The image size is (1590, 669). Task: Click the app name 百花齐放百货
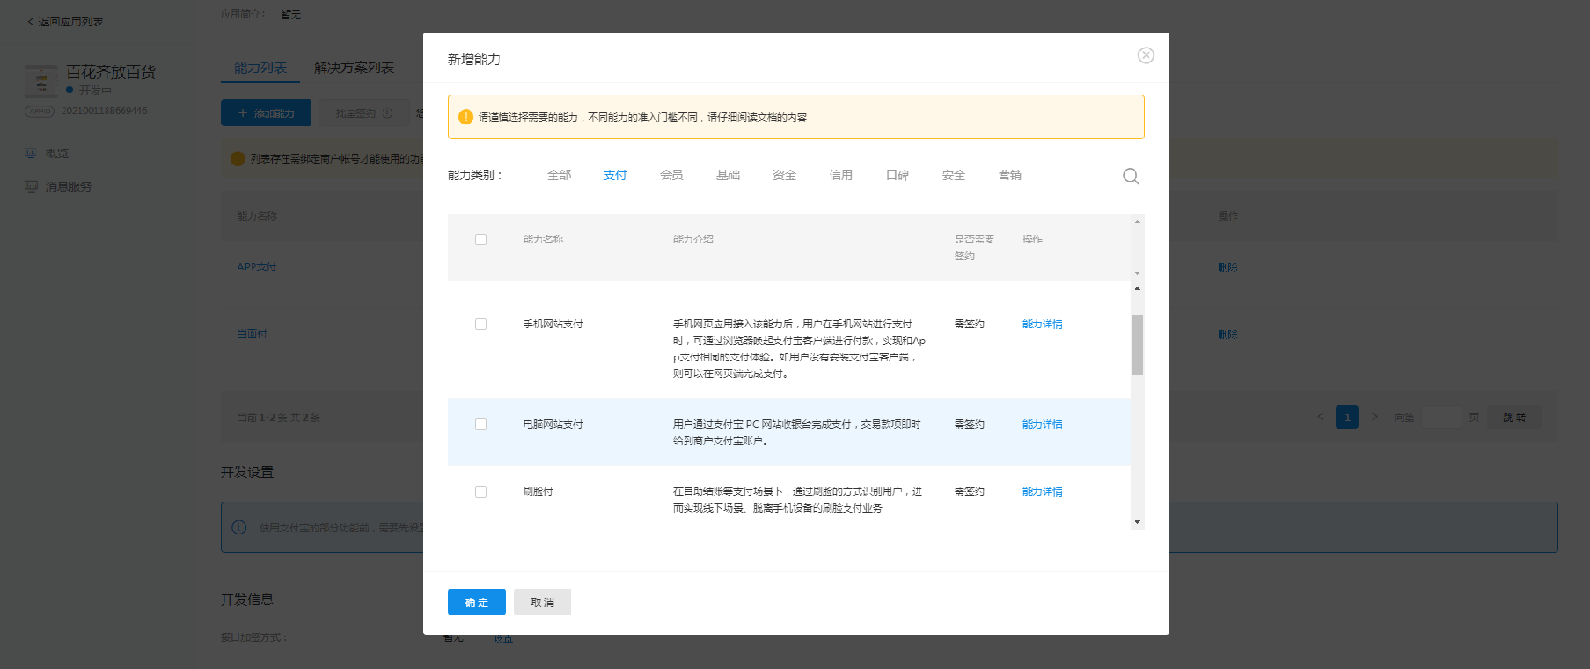click(111, 72)
